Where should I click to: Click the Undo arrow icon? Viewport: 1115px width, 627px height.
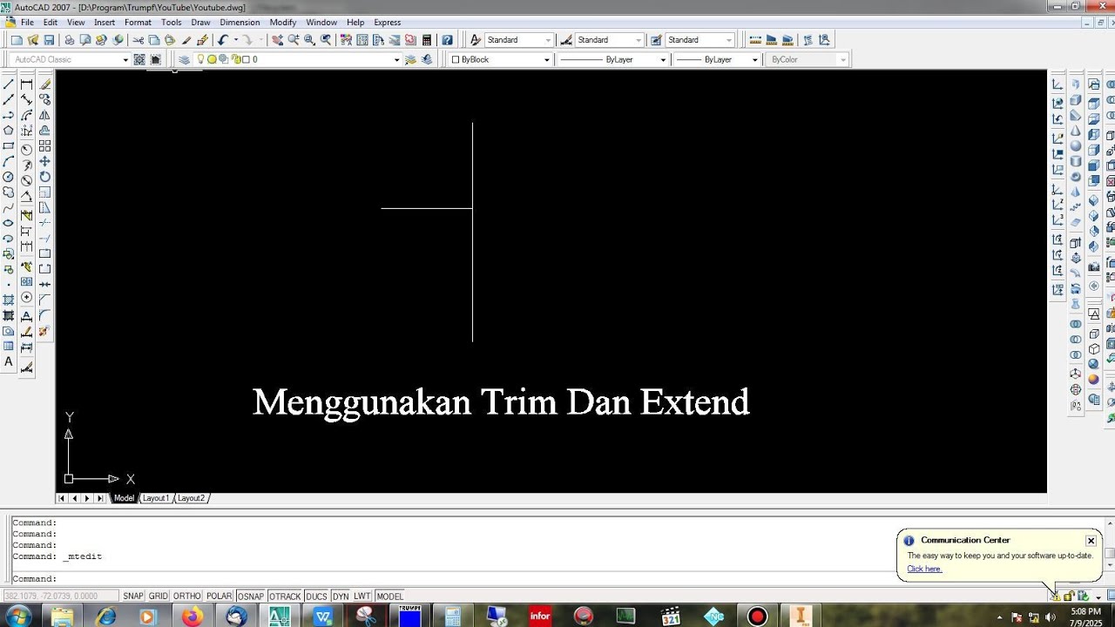tap(223, 40)
